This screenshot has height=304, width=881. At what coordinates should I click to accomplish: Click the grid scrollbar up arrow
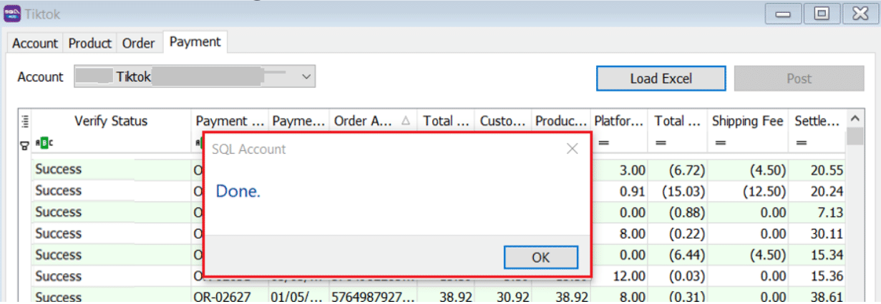[x=855, y=119]
